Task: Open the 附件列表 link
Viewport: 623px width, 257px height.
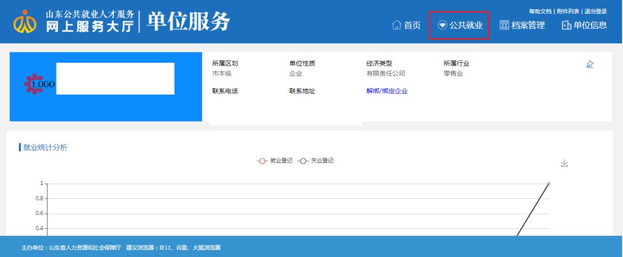Action: point(568,12)
